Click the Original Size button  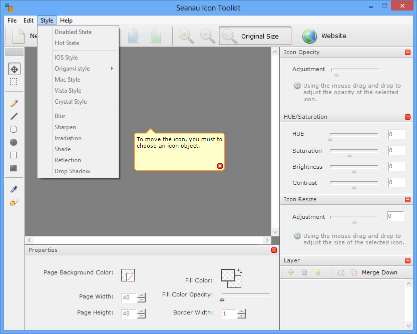[x=255, y=36]
